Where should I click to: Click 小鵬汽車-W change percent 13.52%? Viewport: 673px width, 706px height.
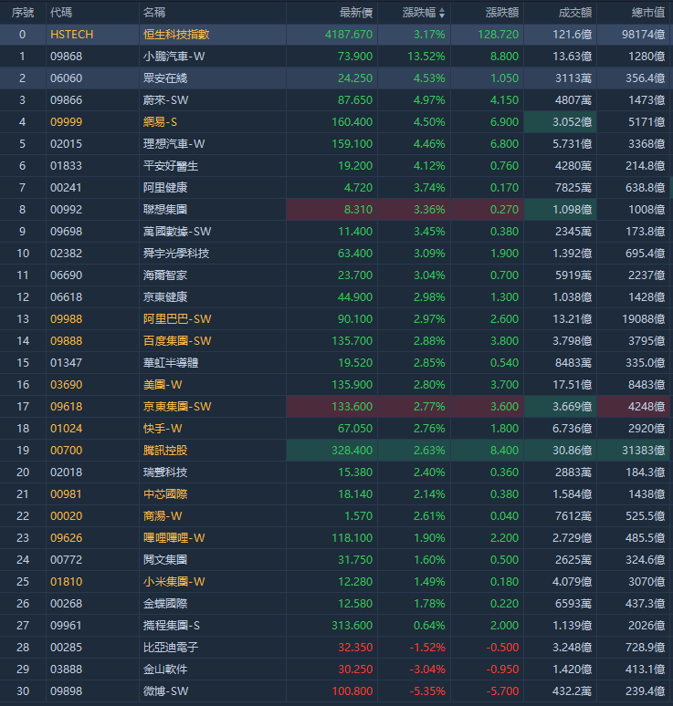pyautogui.click(x=426, y=57)
